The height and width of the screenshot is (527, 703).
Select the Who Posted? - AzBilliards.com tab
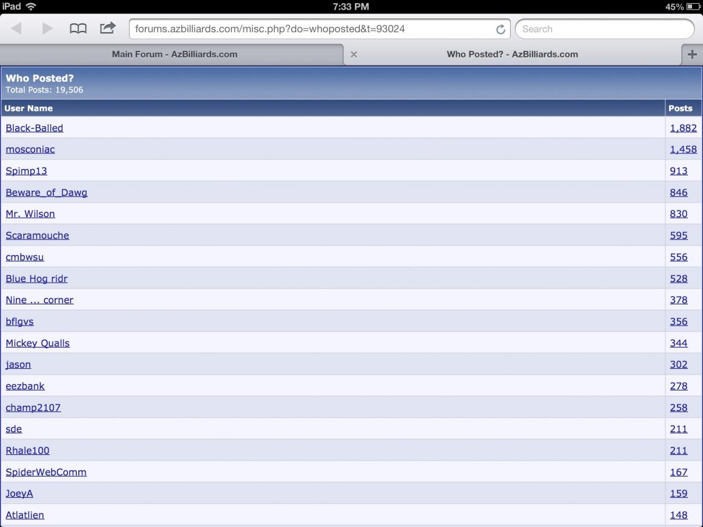(x=512, y=54)
